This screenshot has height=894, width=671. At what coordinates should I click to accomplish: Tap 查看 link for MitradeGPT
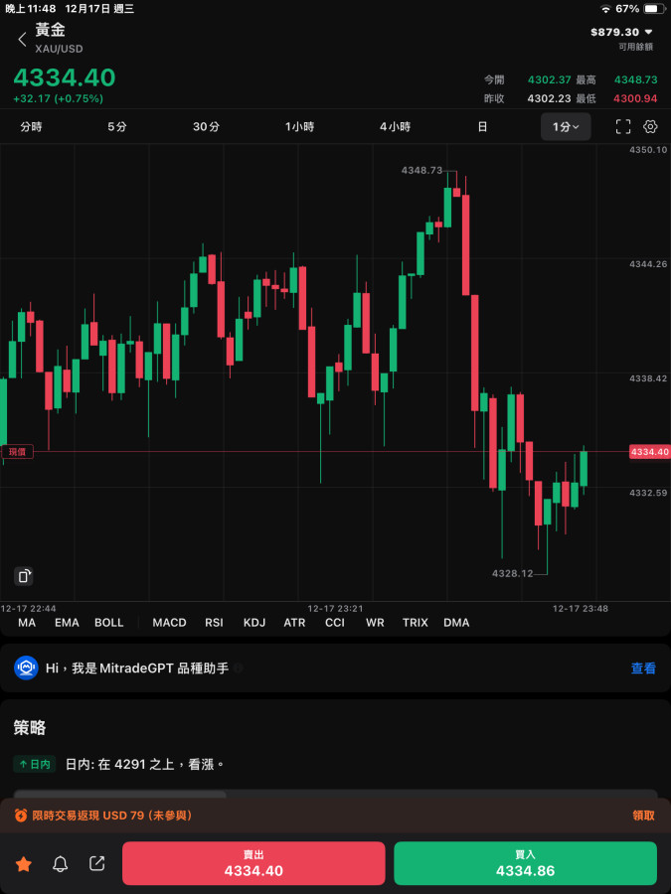[643, 669]
